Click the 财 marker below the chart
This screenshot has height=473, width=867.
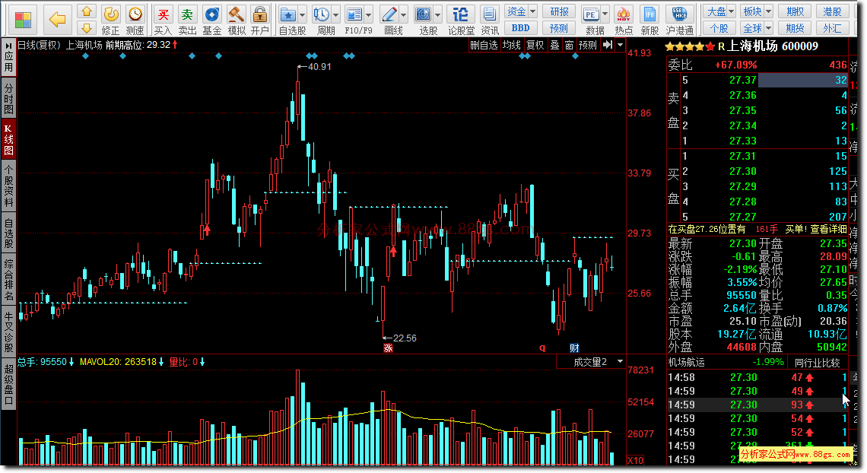click(574, 348)
